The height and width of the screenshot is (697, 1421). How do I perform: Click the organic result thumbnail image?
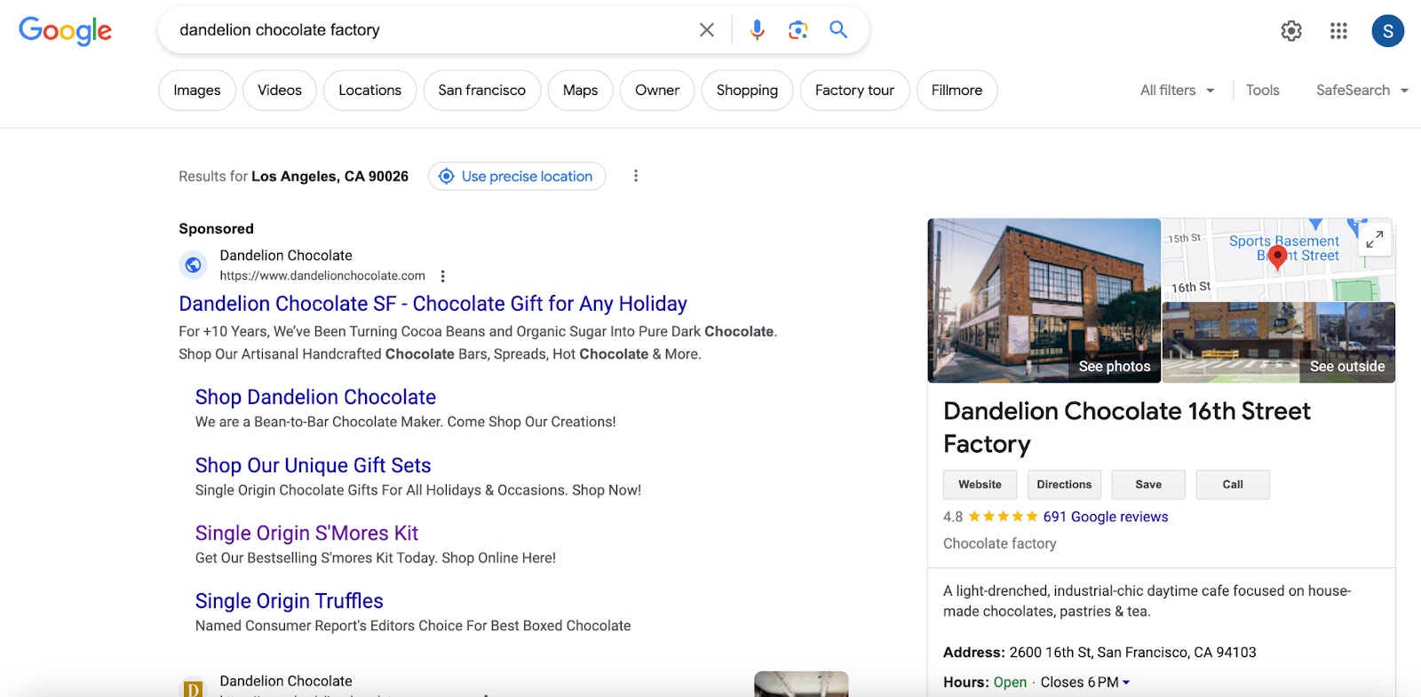pyautogui.click(x=801, y=685)
